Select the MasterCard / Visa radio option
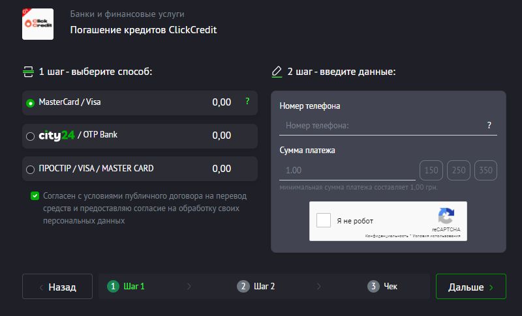This screenshot has width=522, height=316. click(30, 103)
